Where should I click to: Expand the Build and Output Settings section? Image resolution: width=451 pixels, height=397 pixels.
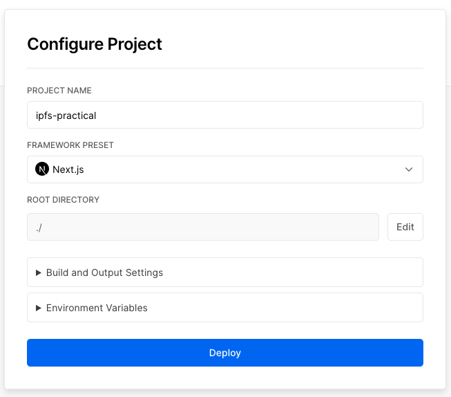(224, 273)
